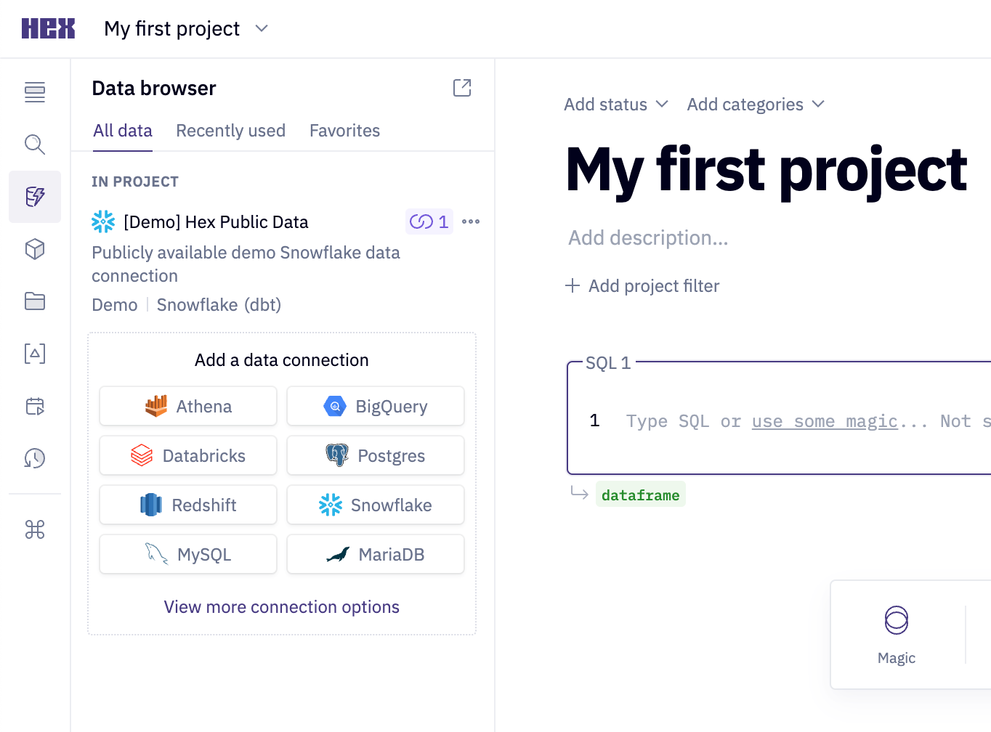Click the cube packages sidebar icon
The height and width of the screenshot is (732, 991).
[35, 249]
